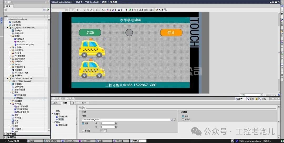Toggle underline text formatting
Screen dimensions: 284x143
[84, 10]
